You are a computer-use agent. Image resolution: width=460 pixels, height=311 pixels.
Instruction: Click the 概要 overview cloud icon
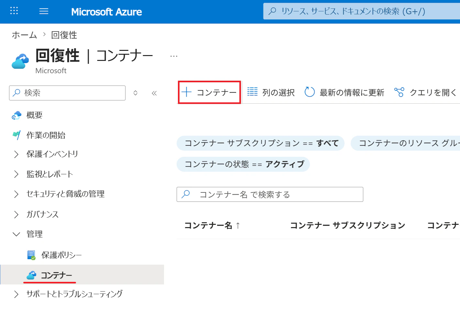tap(16, 115)
